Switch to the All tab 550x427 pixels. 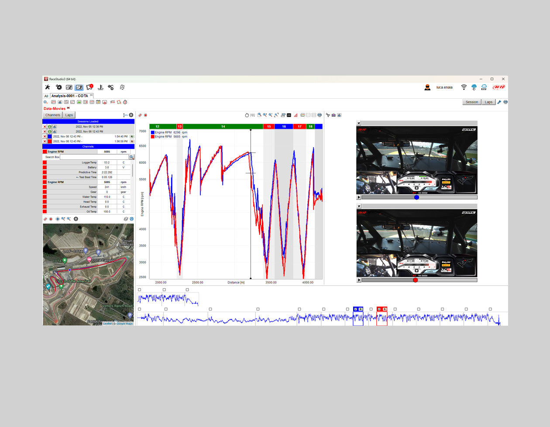pyautogui.click(x=46, y=96)
